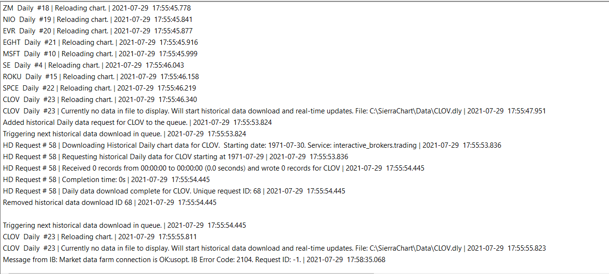Click the ROKU Daily #15 log line
This screenshot has width=609, height=274.
pos(101,77)
